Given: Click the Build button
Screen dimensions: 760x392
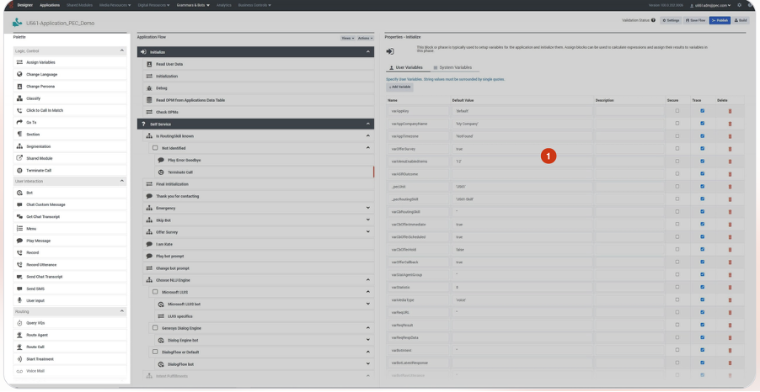Looking at the screenshot, I should (741, 20).
